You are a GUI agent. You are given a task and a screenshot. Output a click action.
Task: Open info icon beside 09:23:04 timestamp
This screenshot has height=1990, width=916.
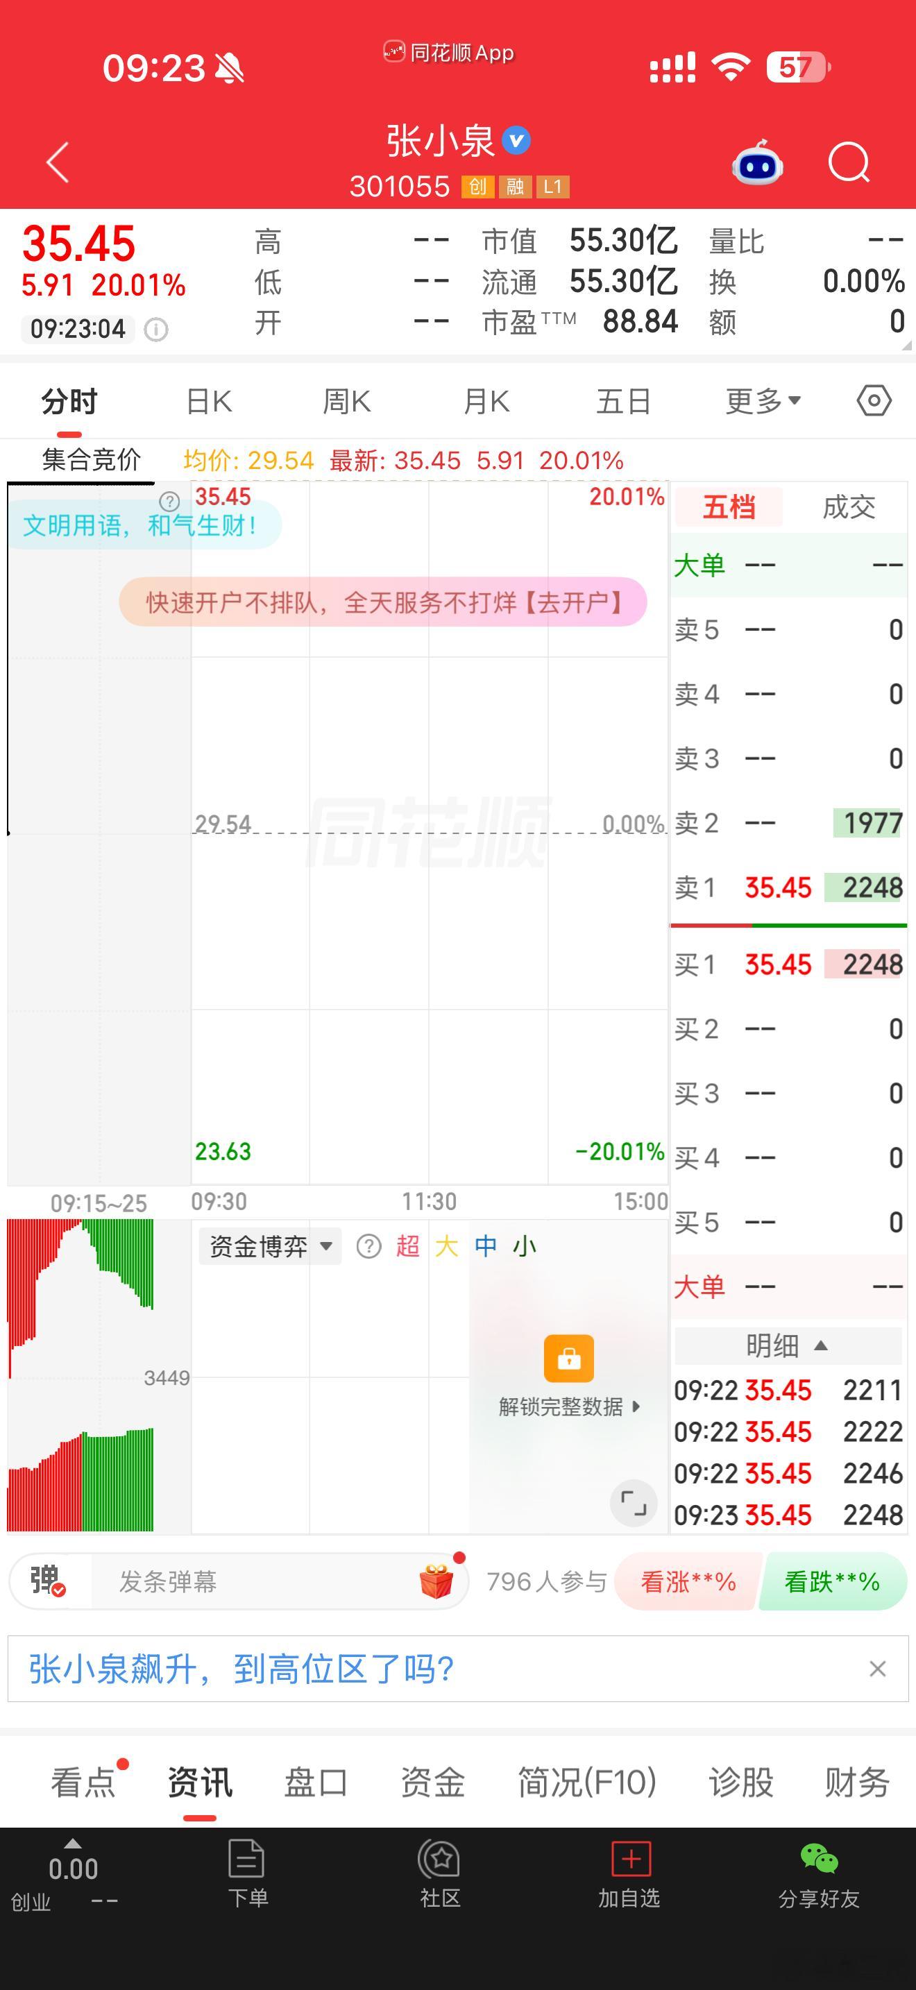pos(156,330)
